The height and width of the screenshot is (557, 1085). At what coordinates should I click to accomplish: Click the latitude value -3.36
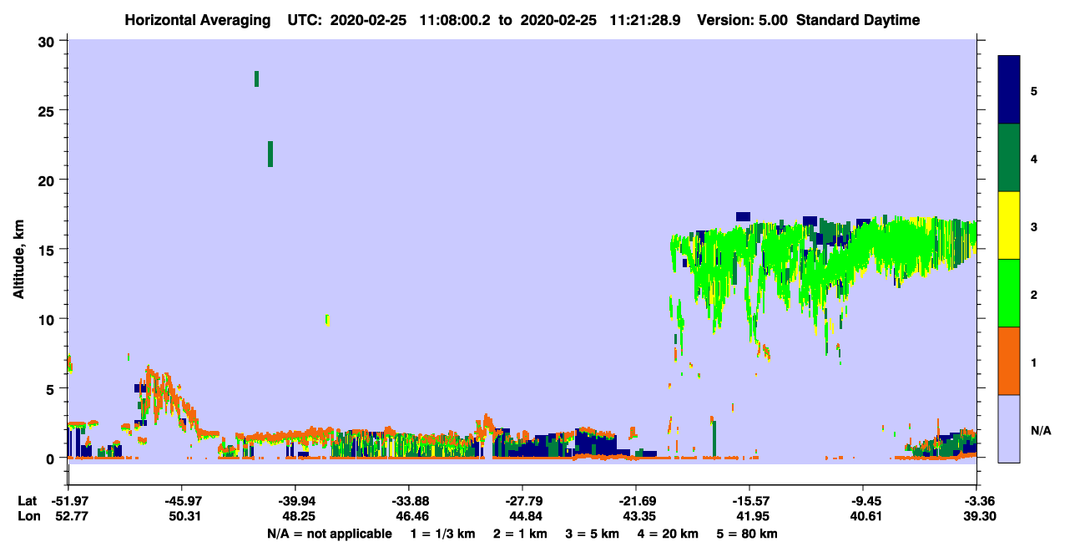[976, 501]
